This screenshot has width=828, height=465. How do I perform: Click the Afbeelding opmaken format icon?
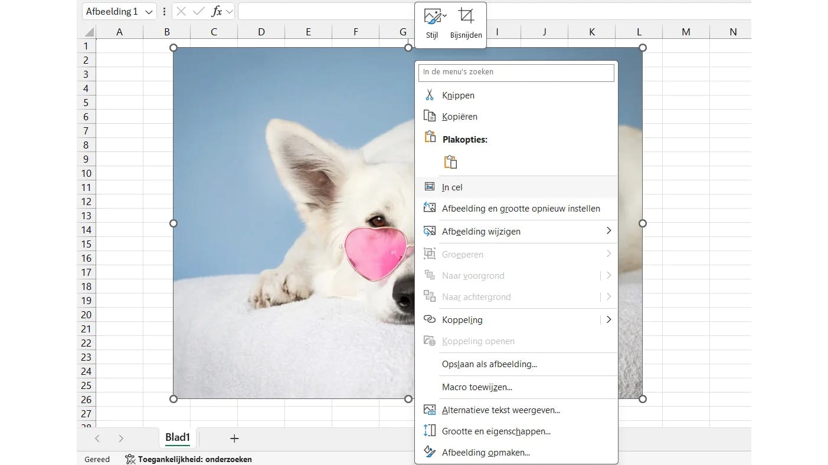(430, 452)
